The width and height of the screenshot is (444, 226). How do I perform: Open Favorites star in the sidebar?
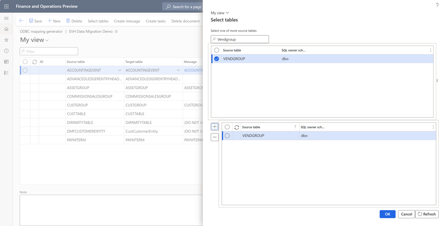6,40
